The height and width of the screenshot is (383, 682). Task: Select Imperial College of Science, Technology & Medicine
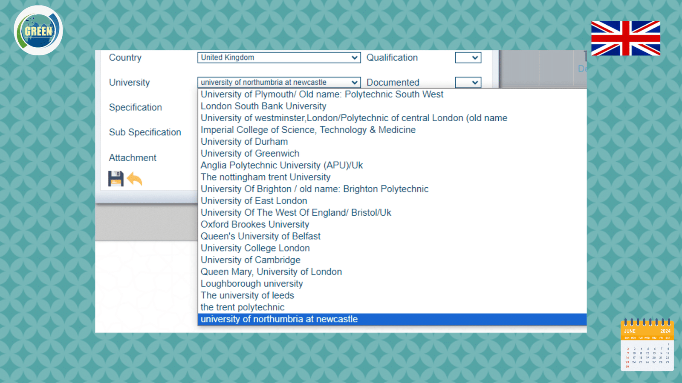click(x=308, y=130)
